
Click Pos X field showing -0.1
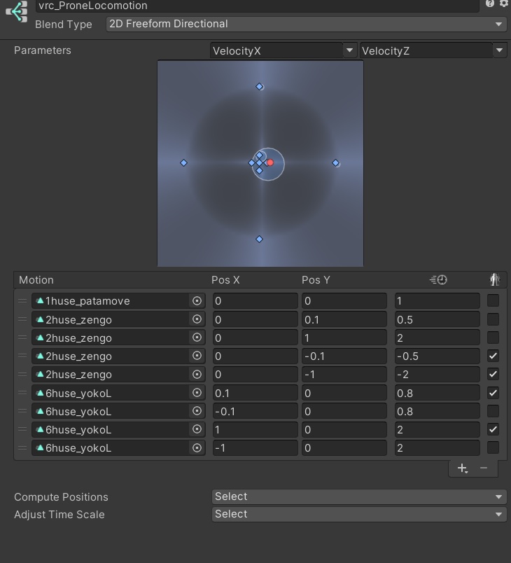point(255,412)
